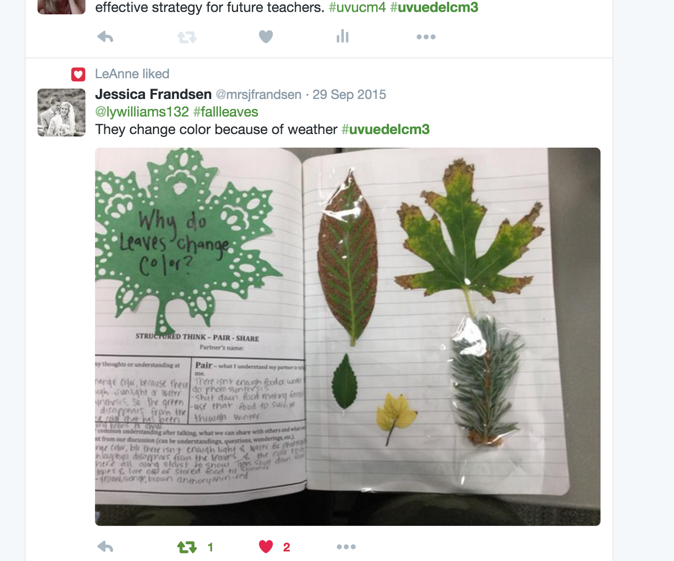This screenshot has width=674, height=561.
Task: Open more options on upper tweet
Action: pos(426,37)
